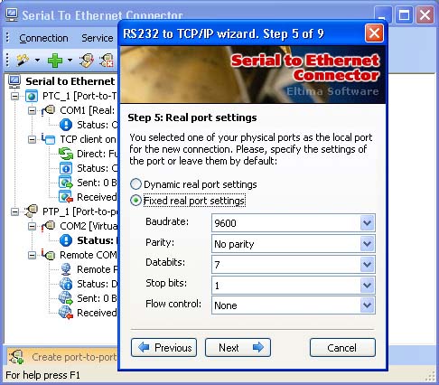Viewport: 439px width, 385px height.
Task: Click the Direct: tree row text
Action: (97, 154)
